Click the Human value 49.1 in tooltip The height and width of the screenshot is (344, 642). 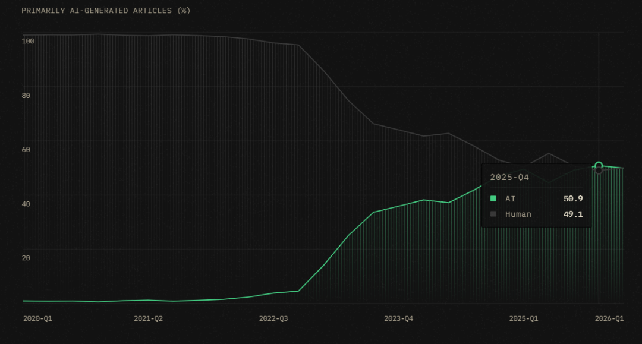(573, 214)
